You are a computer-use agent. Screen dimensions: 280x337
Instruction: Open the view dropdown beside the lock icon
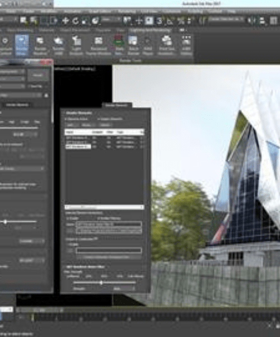pos(21,95)
